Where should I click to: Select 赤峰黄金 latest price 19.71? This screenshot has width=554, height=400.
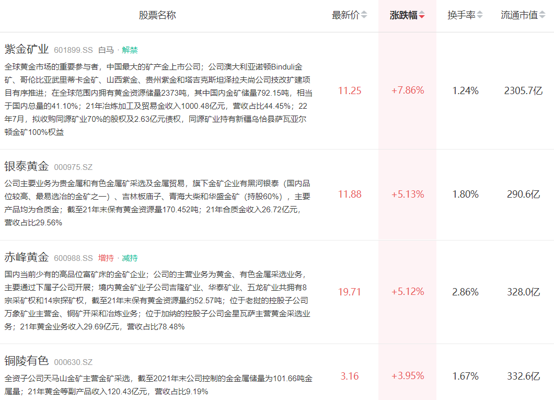tap(350, 292)
